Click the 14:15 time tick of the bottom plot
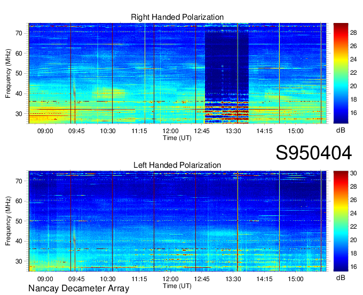 pos(264,279)
